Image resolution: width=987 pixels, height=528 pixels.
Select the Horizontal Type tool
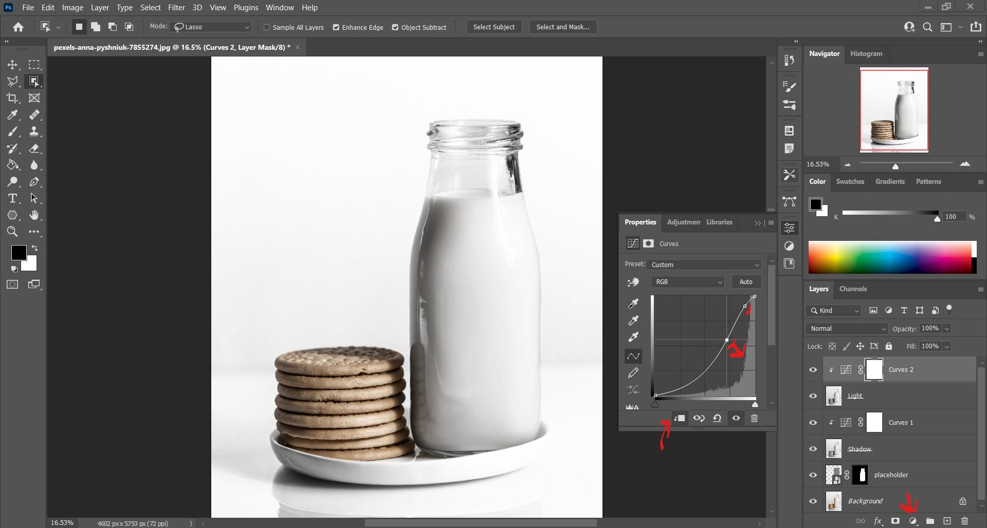coord(12,198)
